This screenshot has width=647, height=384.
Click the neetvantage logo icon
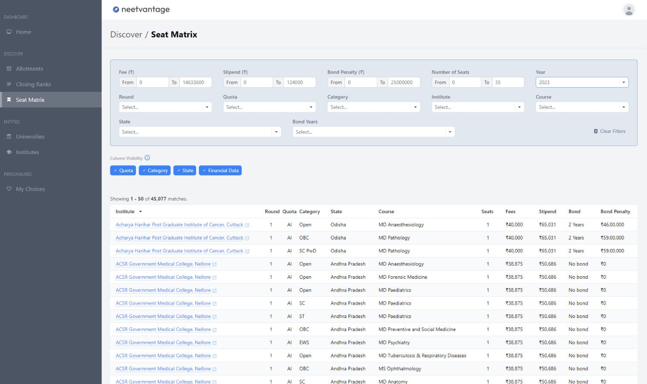(x=116, y=9)
